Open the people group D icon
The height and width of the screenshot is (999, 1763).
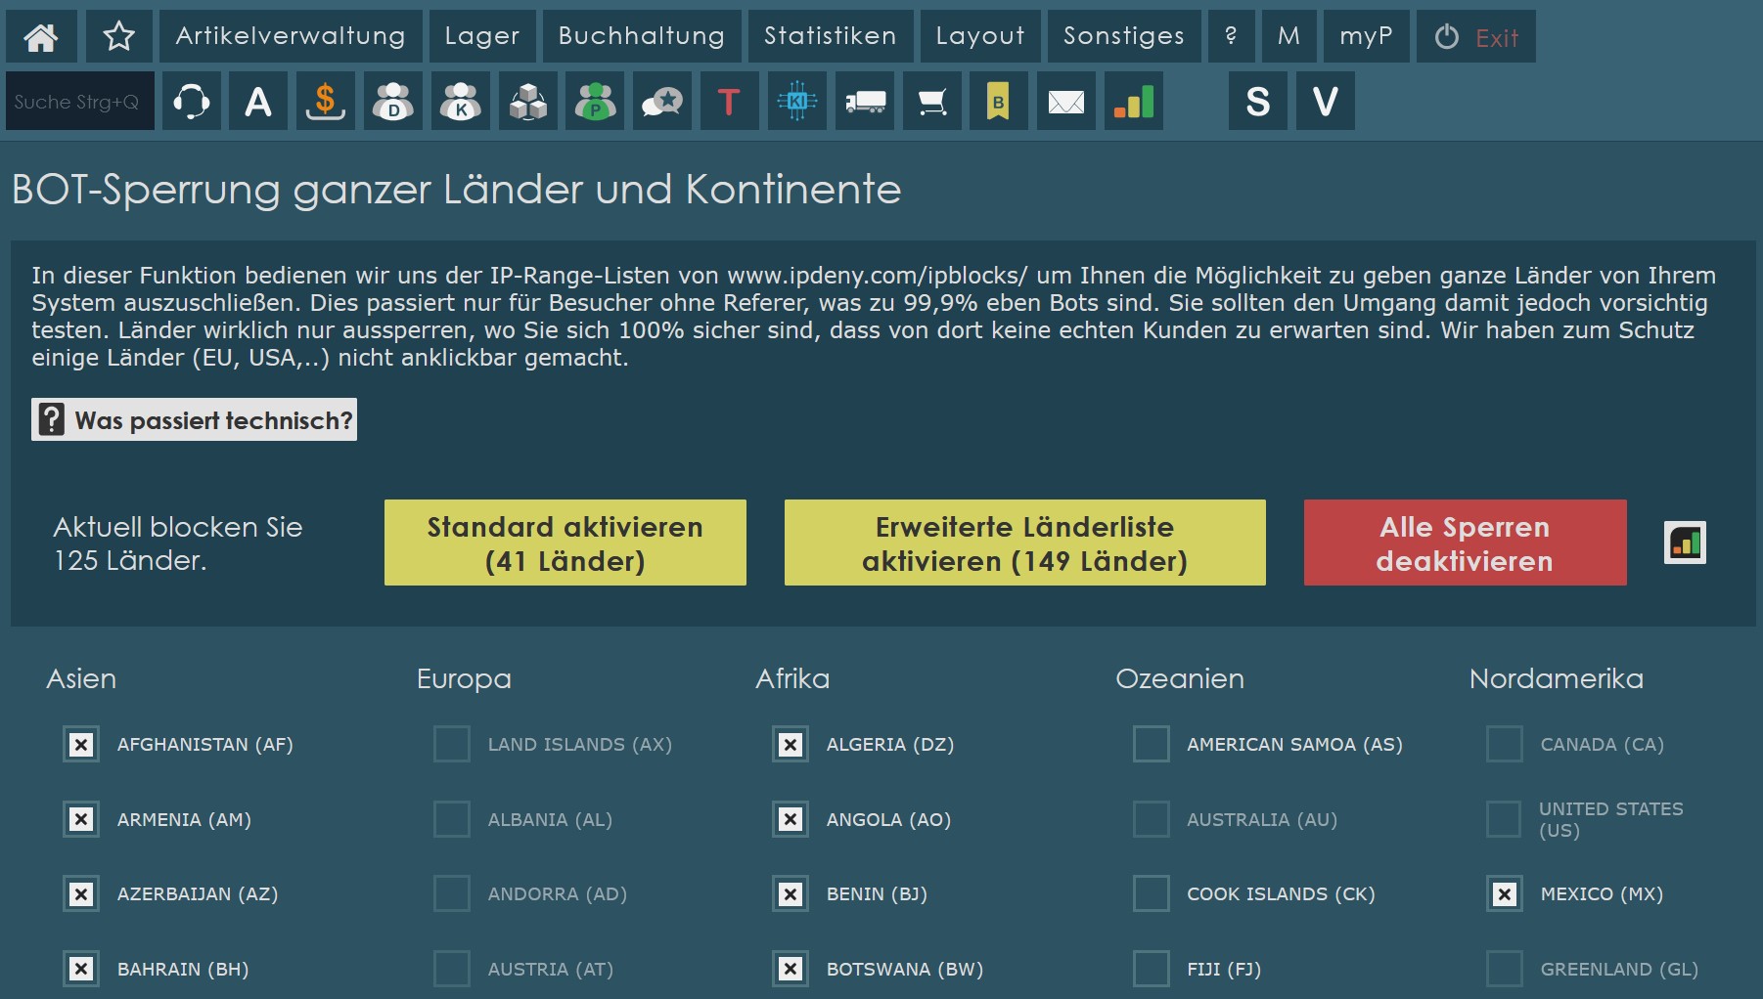coord(393,101)
